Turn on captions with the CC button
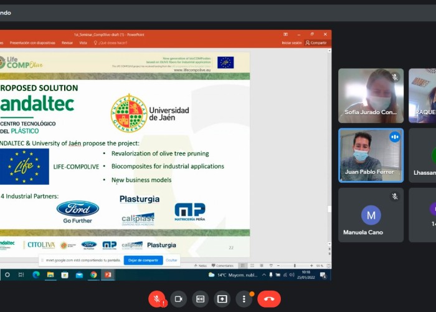The height and width of the screenshot is (312, 436). coord(200,299)
